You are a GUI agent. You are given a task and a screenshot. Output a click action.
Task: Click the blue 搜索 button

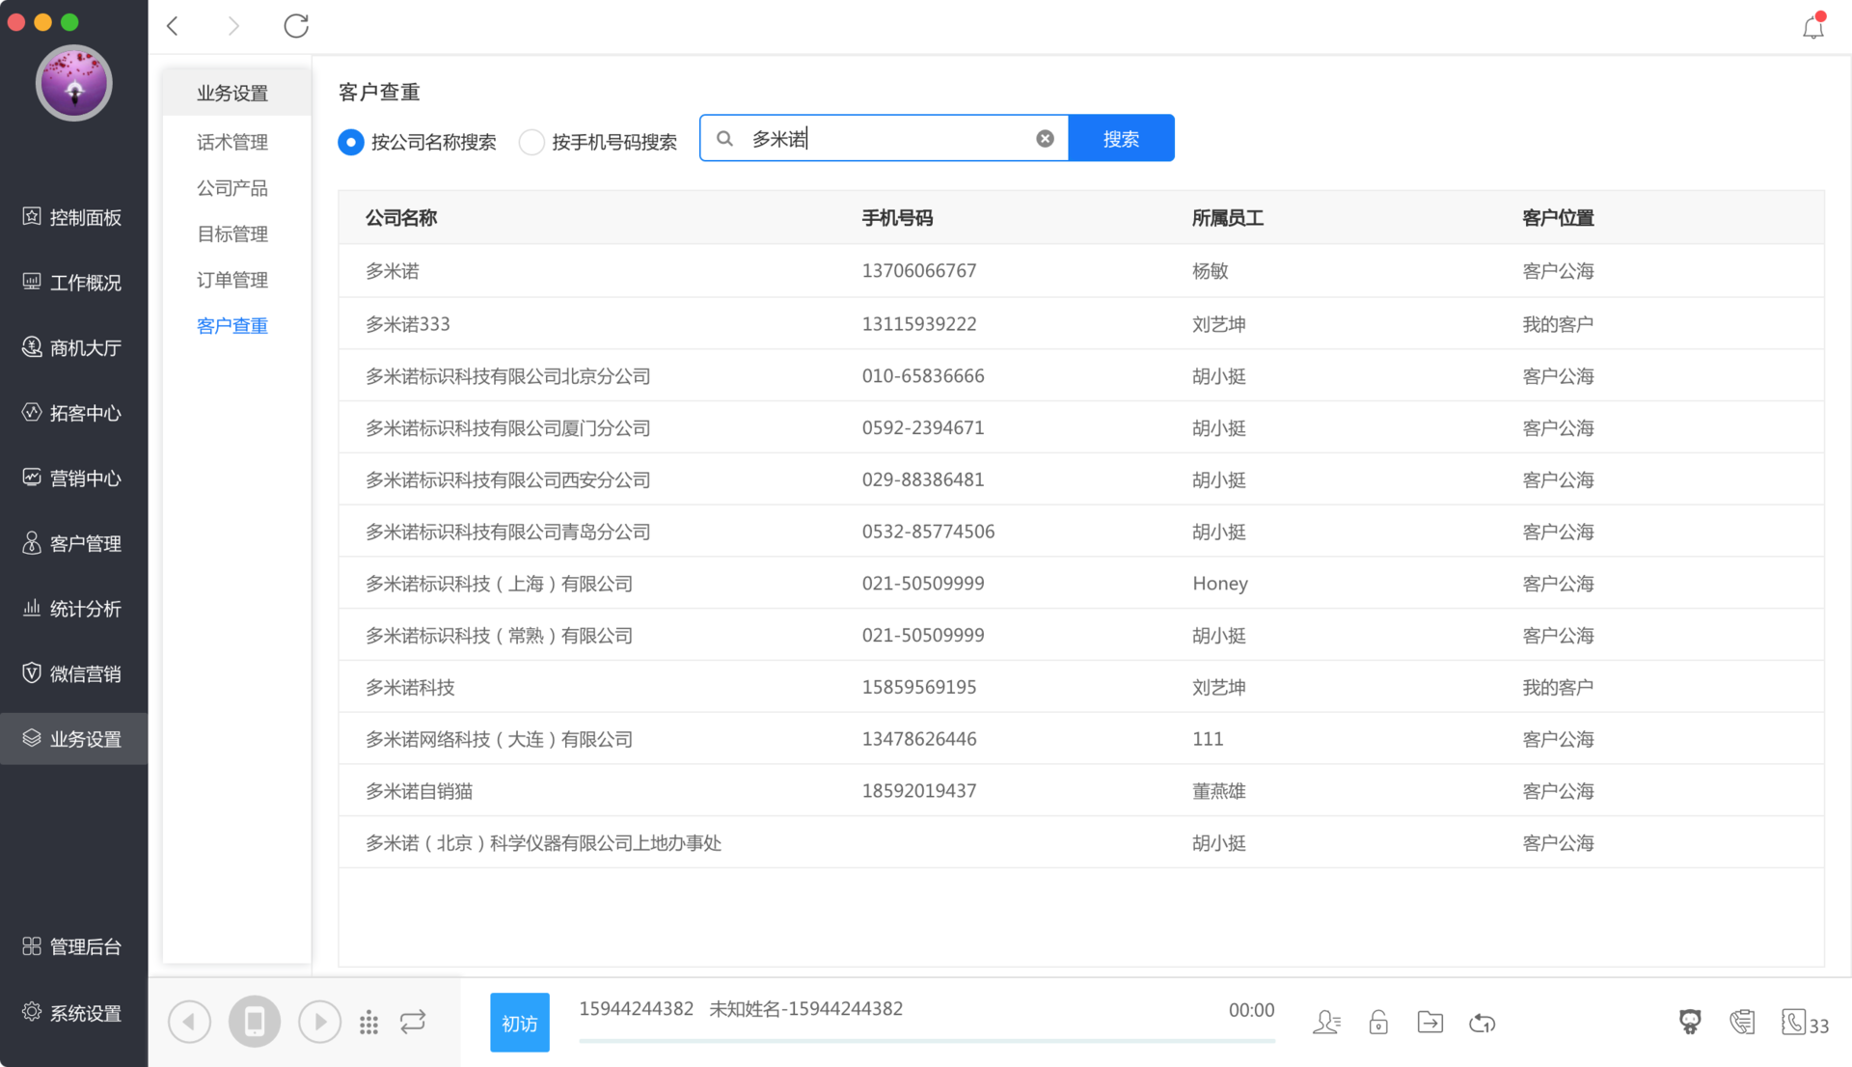[1121, 139]
